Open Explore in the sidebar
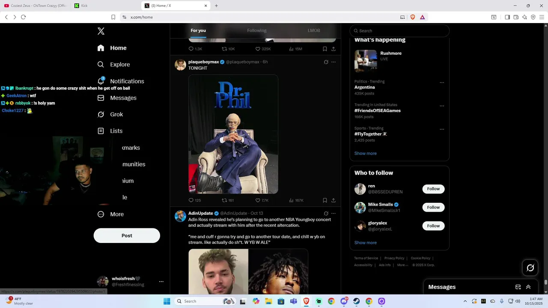548x308 pixels. (x=113, y=65)
